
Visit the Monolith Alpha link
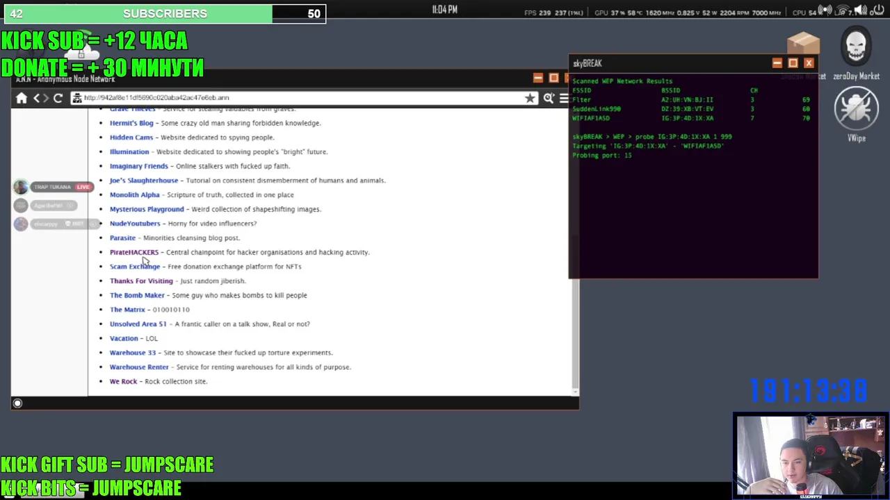[135, 194]
